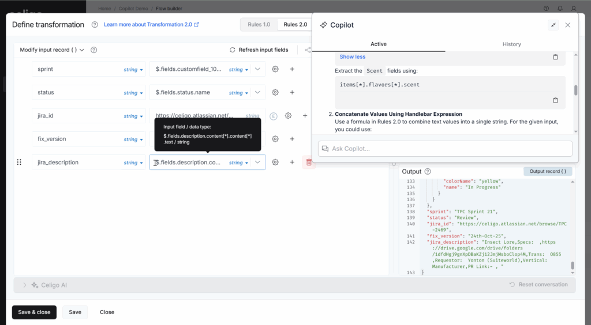Screen dimensions: 591x325
Task: Open Modify input record dropdown
Action: click(52, 50)
